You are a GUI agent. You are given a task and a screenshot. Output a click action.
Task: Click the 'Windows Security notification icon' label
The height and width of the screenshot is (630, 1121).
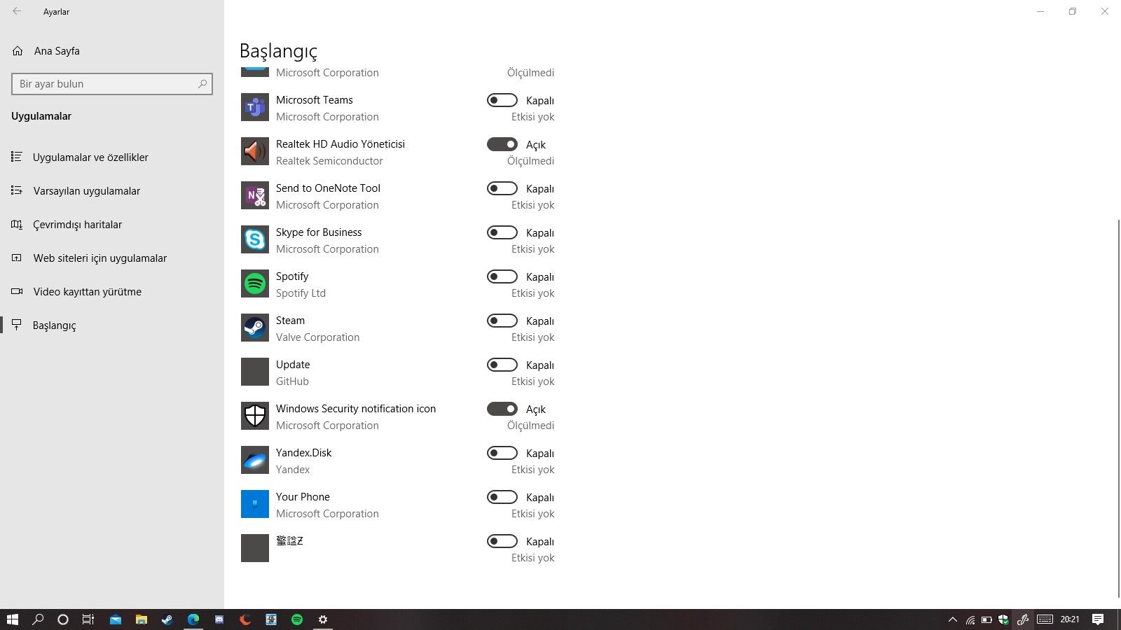[356, 409]
